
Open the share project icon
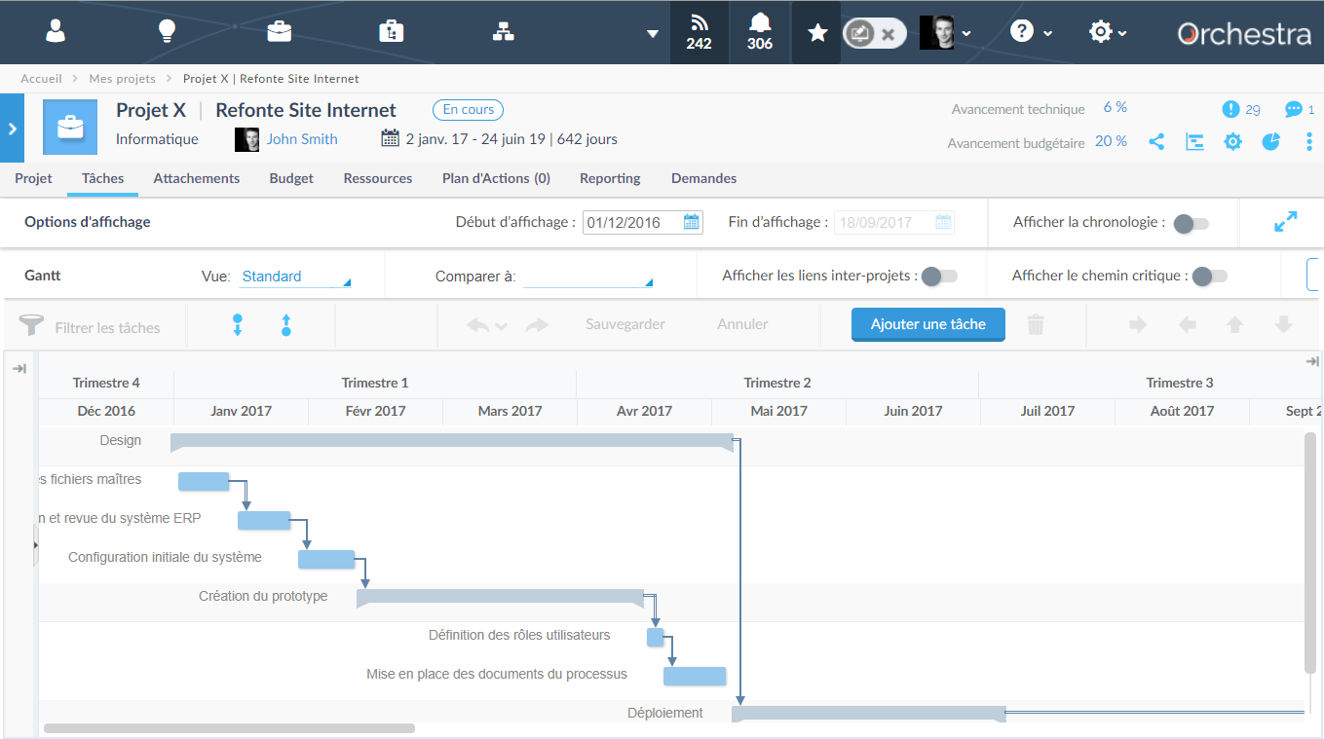(x=1156, y=142)
